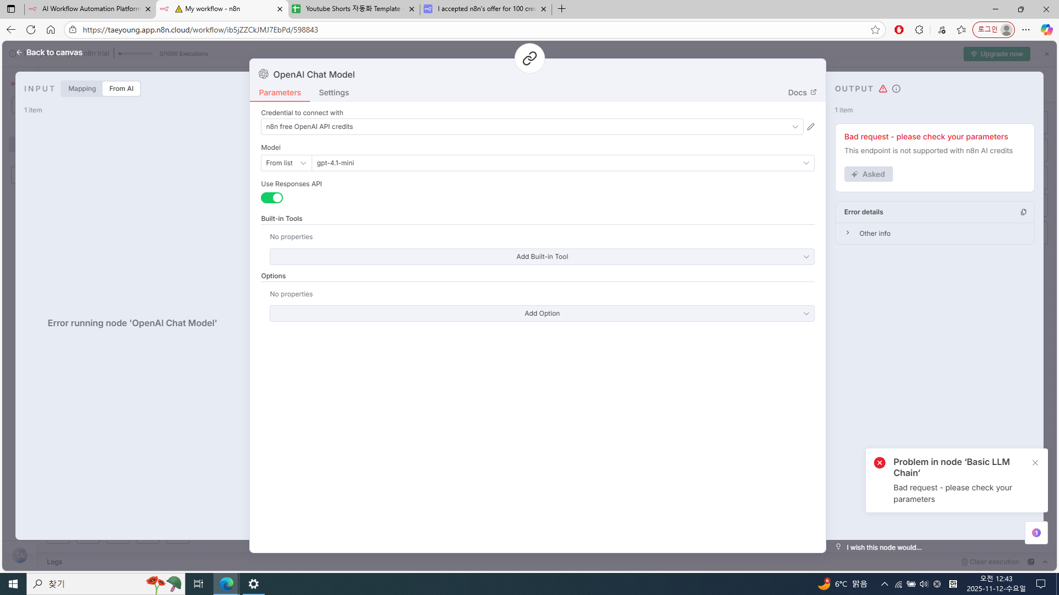Viewport: 1059px width, 595px height.
Task: Open the purple assistant chat bubble icon
Action: 1036,533
